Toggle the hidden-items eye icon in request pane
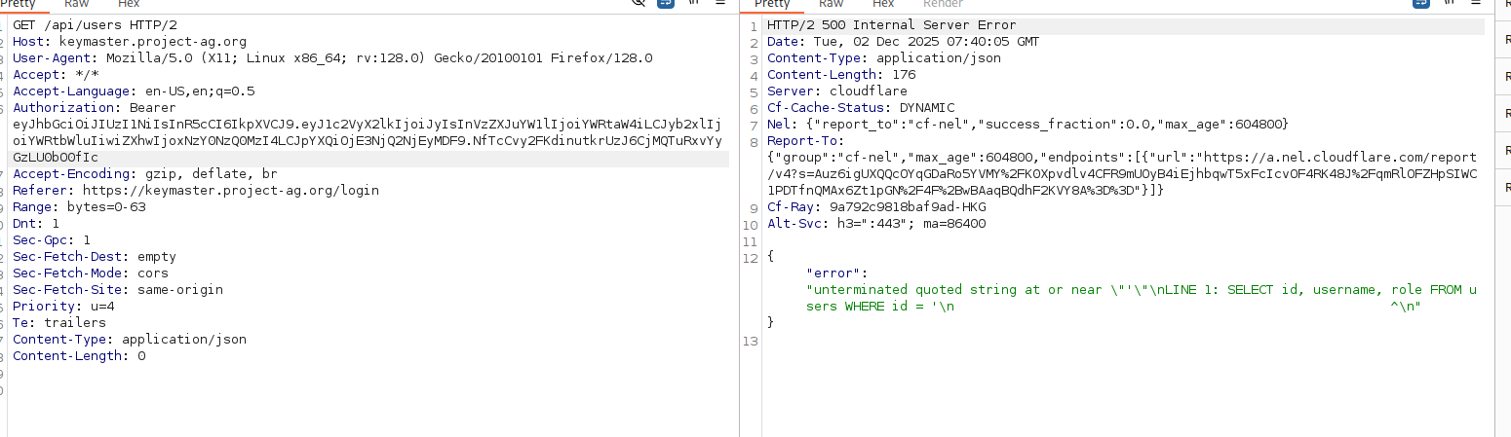1511x437 pixels. point(639,3)
